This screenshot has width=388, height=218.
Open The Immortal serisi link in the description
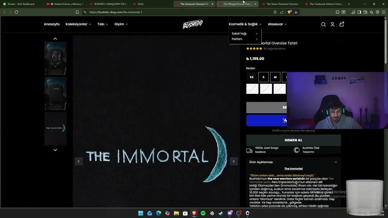(x=291, y=180)
